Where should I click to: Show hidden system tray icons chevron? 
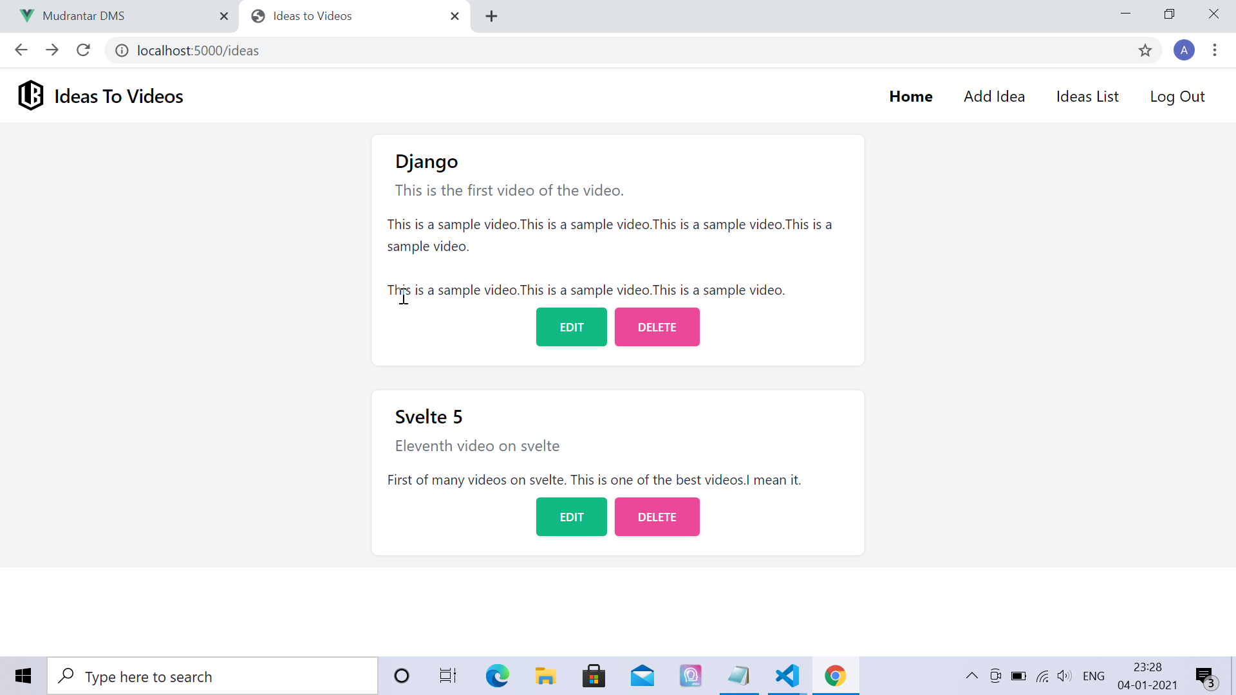tap(971, 676)
